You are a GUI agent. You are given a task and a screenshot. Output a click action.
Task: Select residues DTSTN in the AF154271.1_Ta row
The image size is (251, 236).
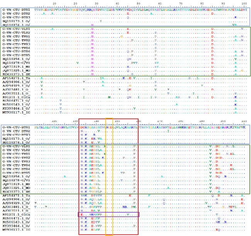pyautogui.click(x=97, y=196)
